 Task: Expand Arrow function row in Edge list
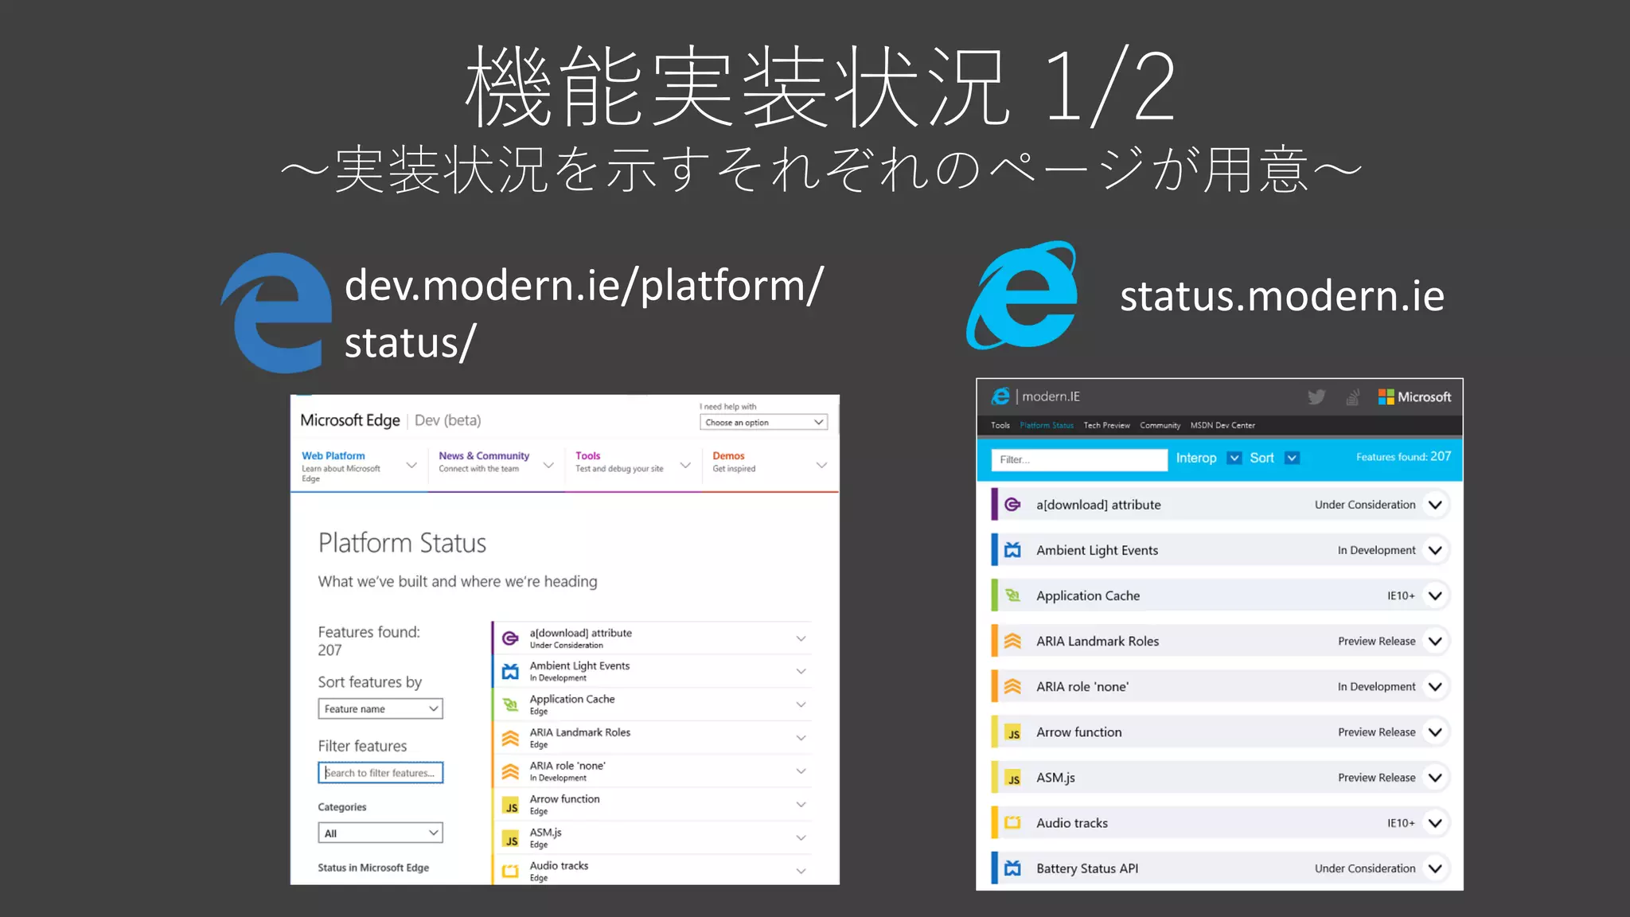(801, 806)
